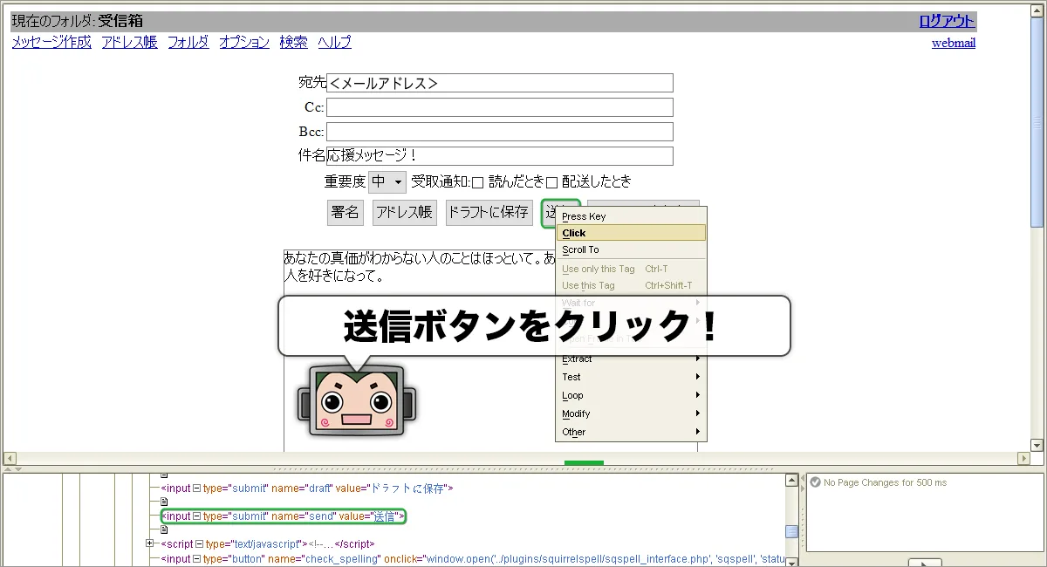Click the page icon below the draft input row
Viewport: 1047px width, 567px height.
pos(163,502)
